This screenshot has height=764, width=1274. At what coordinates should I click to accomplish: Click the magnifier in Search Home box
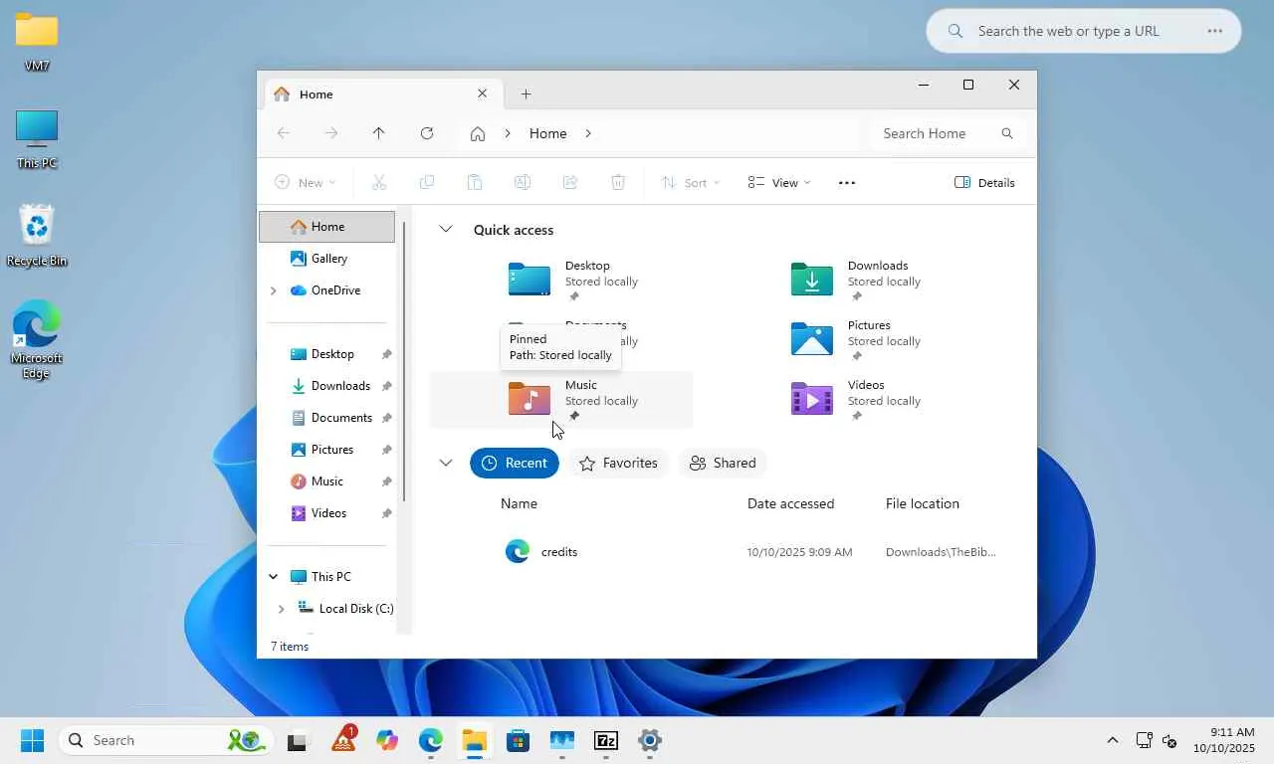point(1007,133)
